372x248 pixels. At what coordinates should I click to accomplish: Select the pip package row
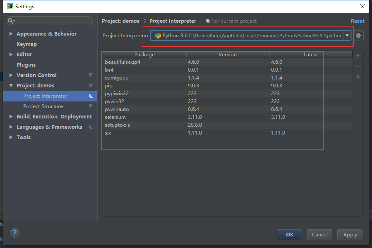pos(228,85)
